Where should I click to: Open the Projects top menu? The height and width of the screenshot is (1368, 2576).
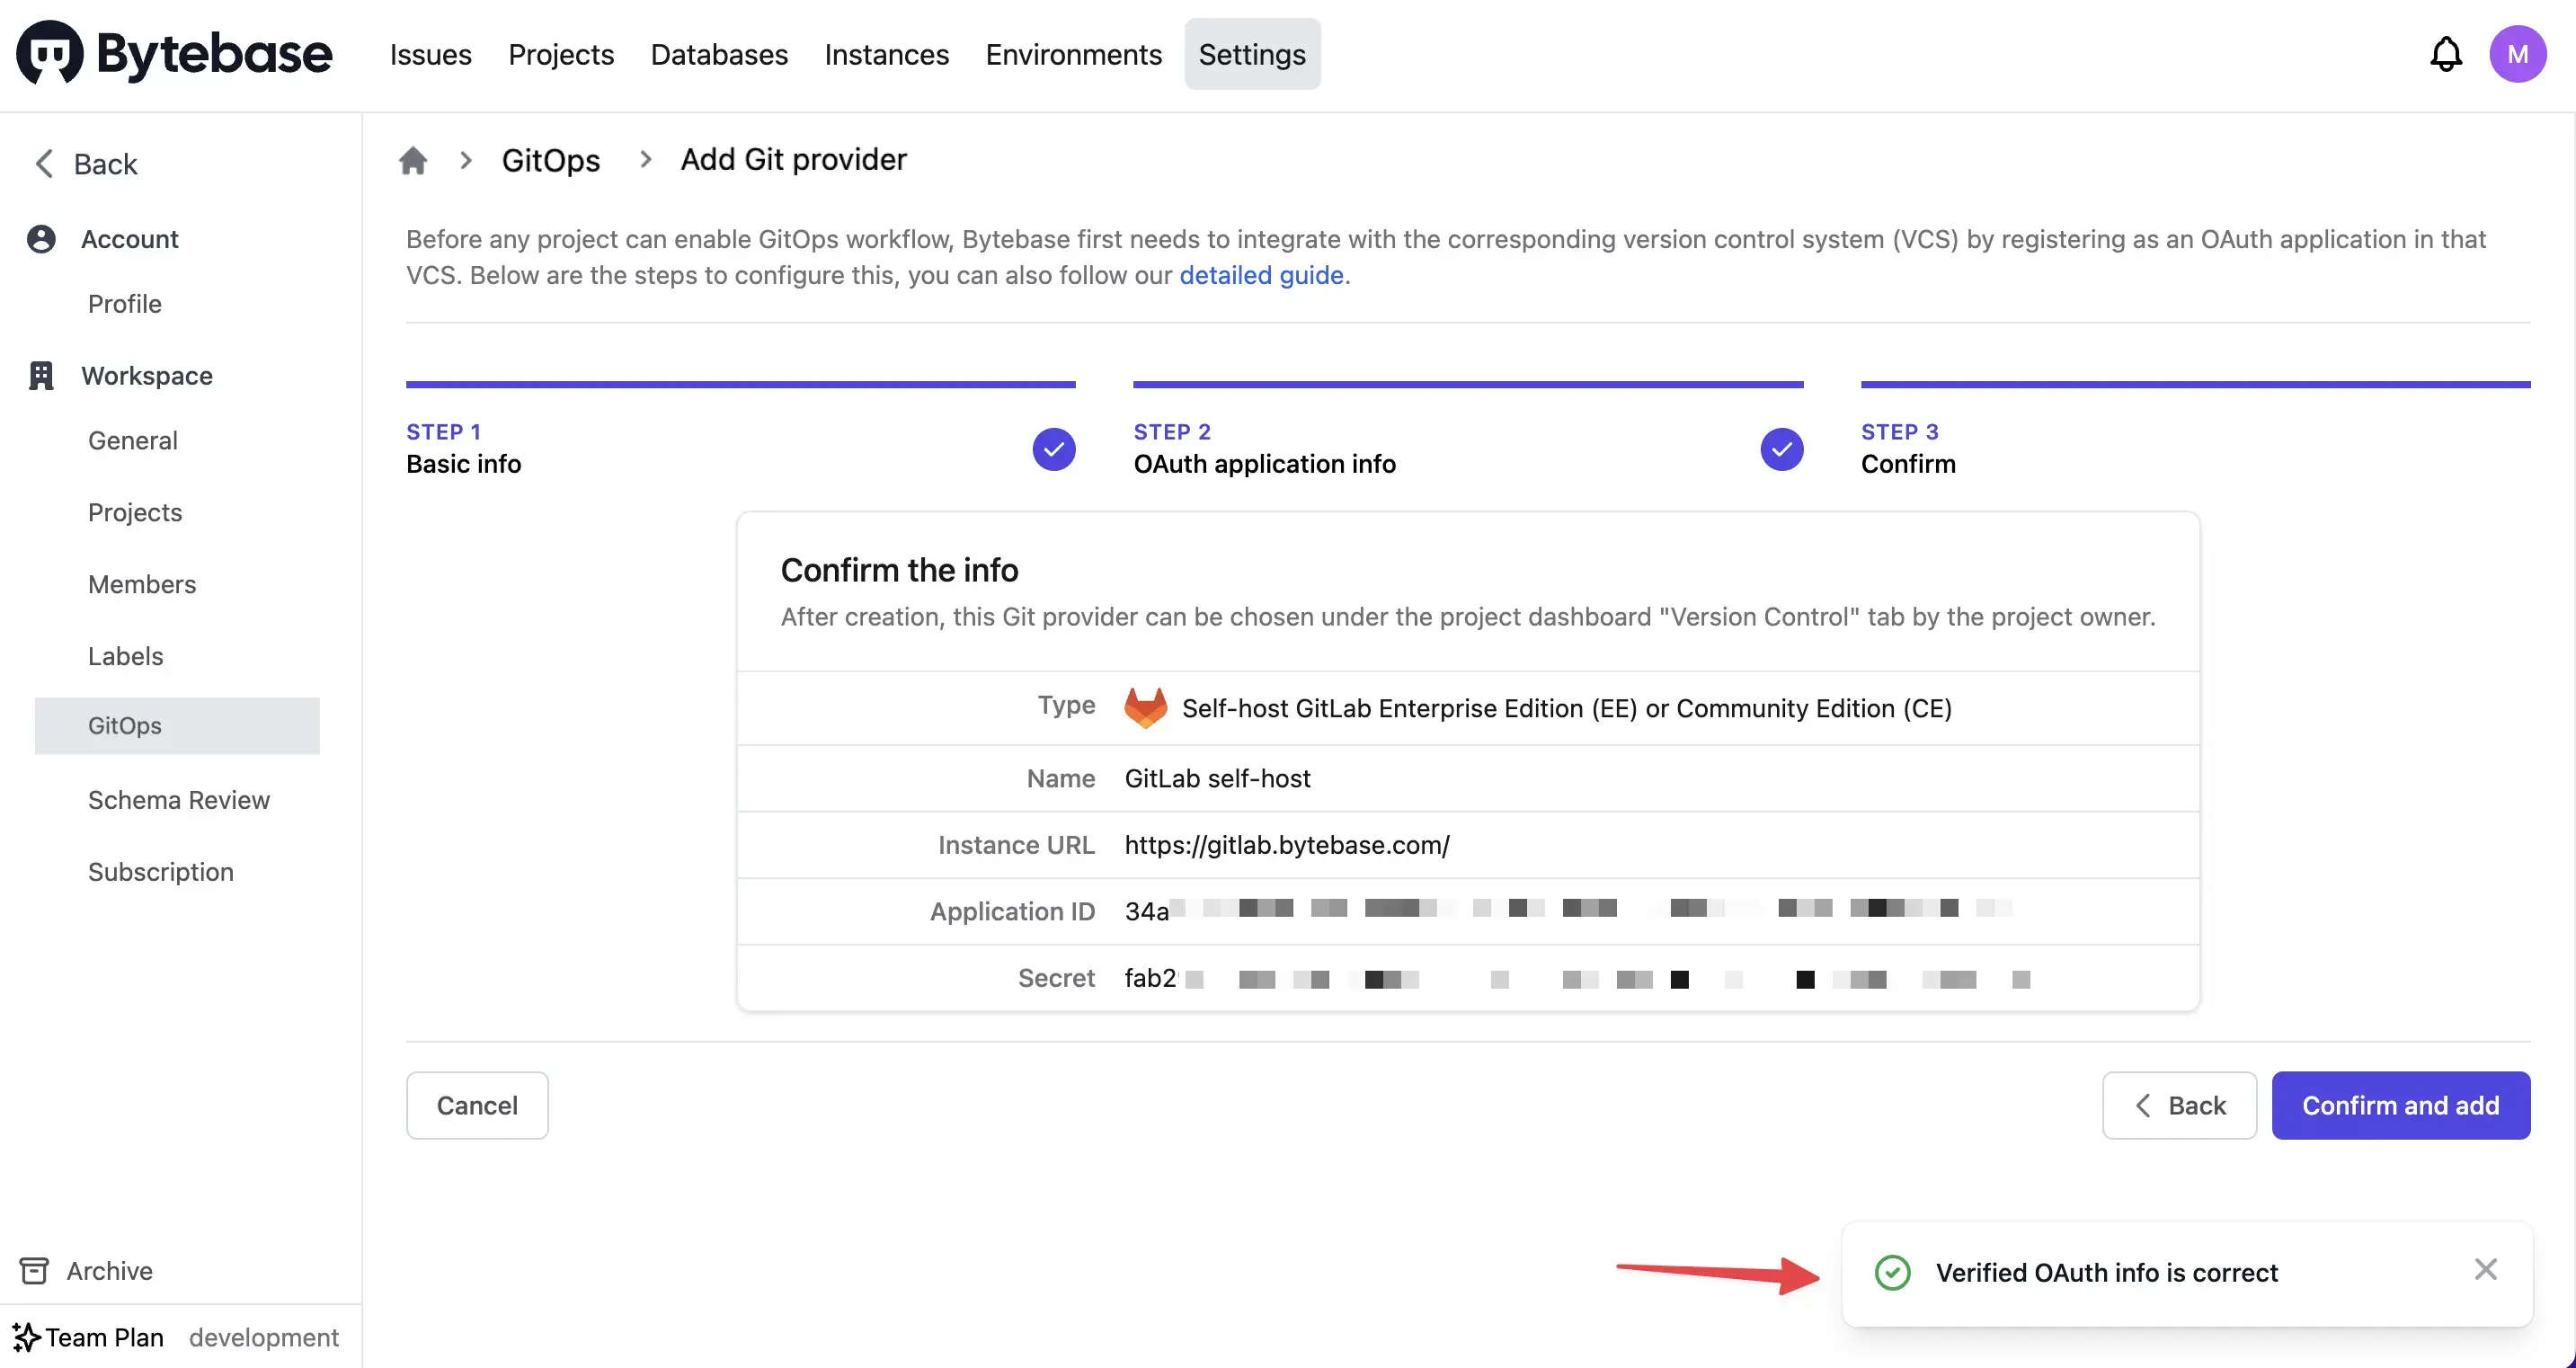click(x=561, y=54)
